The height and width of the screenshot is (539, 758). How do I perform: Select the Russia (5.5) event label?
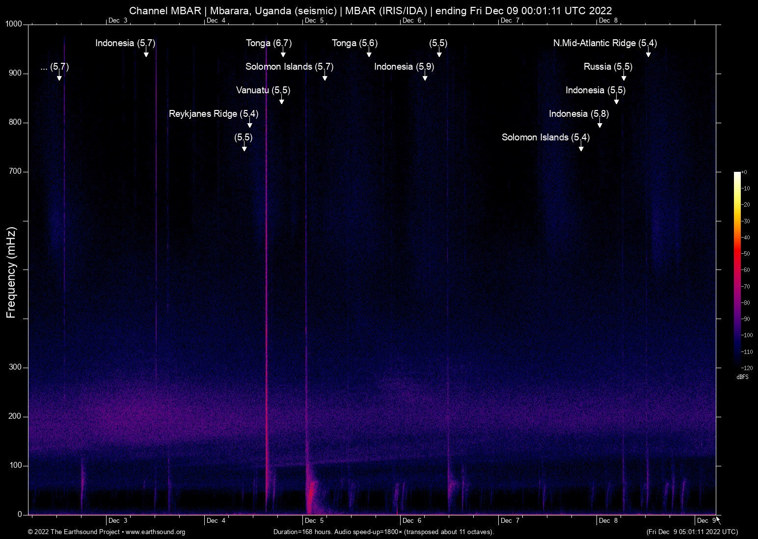click(x=607, y=67)
